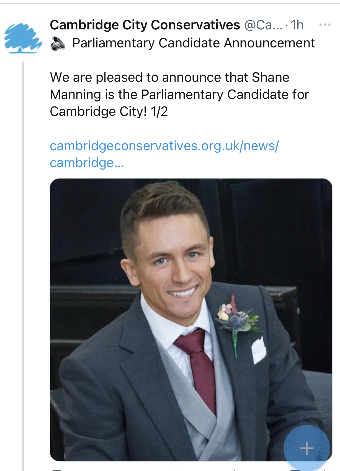Click the "1/2" thread counter text
Viewport: 340px width, 471px height.
point(159,112)
